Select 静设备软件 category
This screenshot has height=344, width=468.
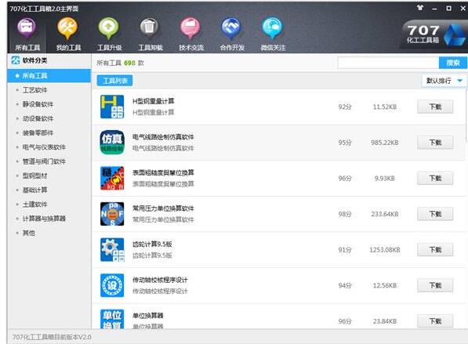[x=38, y=104]
